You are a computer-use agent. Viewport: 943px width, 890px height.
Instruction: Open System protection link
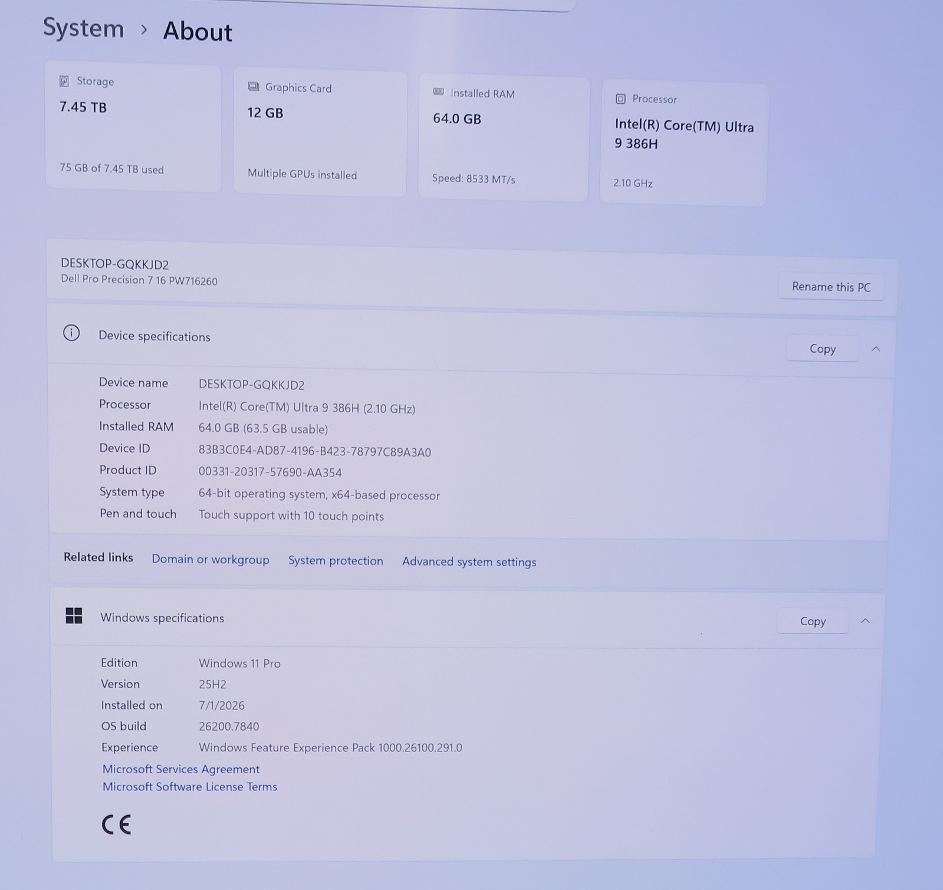pyautogui.click(x=336, y=560)
